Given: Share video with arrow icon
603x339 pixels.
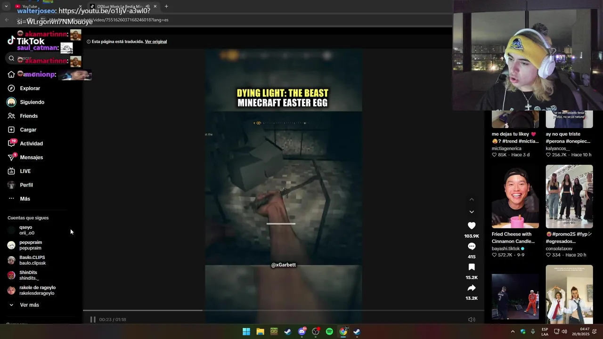Looking at the screenshot, I should (x=472, y=288).
